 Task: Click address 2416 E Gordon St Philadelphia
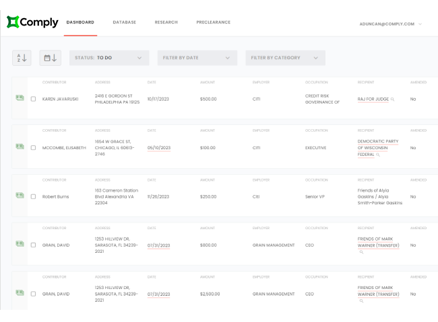[117, 99]
